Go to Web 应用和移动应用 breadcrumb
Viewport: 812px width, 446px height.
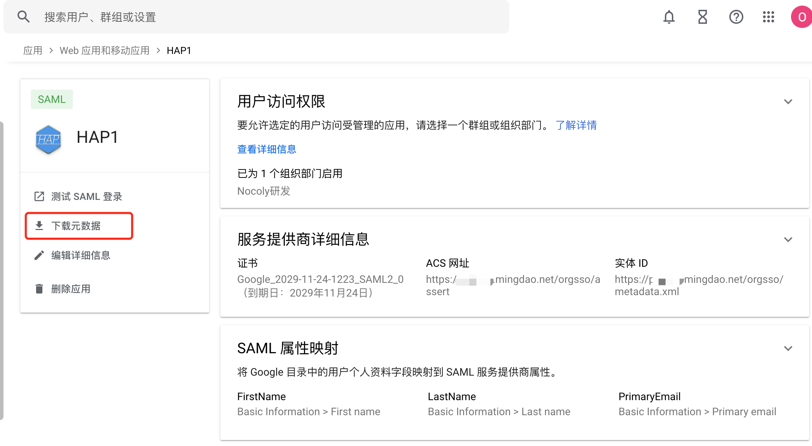(104, 51)
